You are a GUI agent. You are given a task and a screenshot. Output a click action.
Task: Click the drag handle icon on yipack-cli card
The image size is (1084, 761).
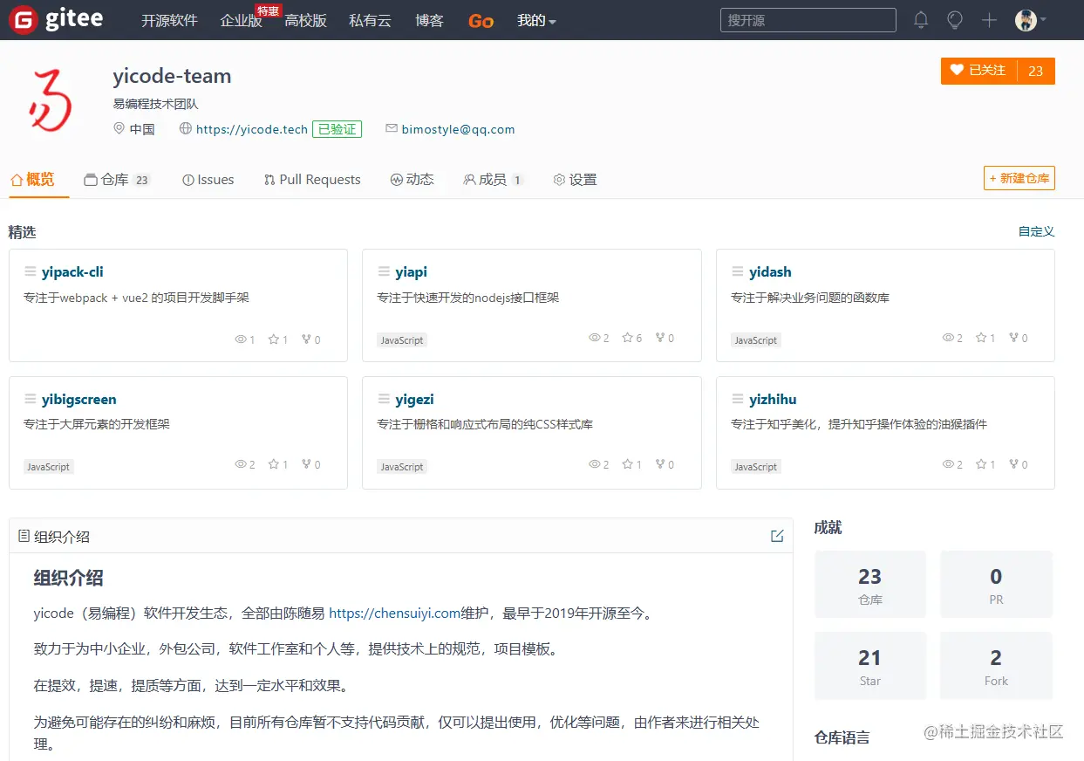click(x=31, y=271)
